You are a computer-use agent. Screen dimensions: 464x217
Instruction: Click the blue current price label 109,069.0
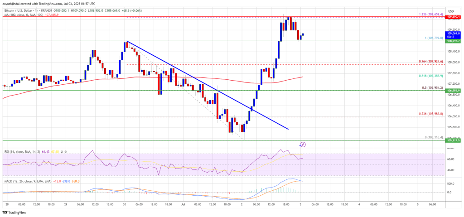pos(453,34)
